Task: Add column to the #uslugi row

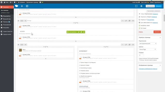Action: (25, 21)
